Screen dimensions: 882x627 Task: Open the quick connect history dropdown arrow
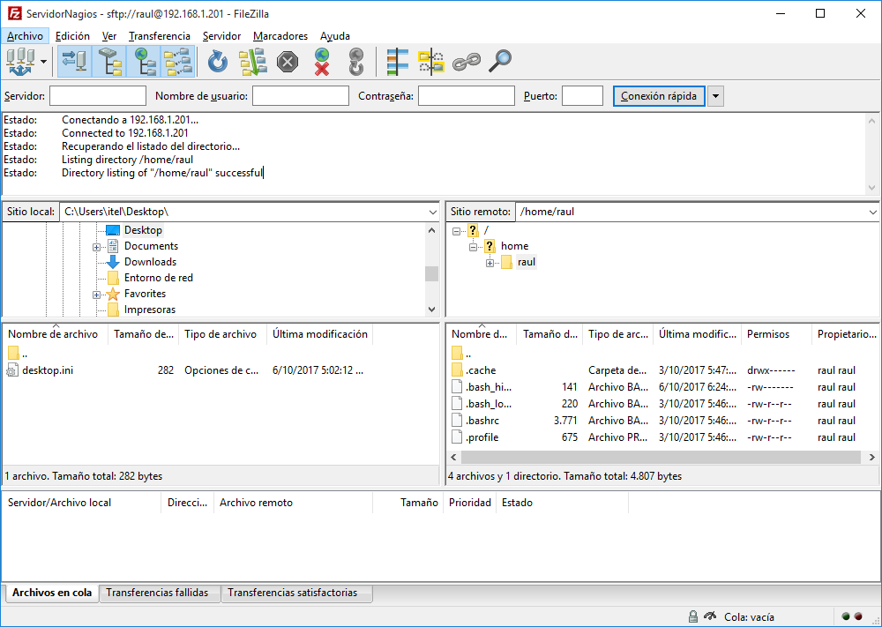715,95
